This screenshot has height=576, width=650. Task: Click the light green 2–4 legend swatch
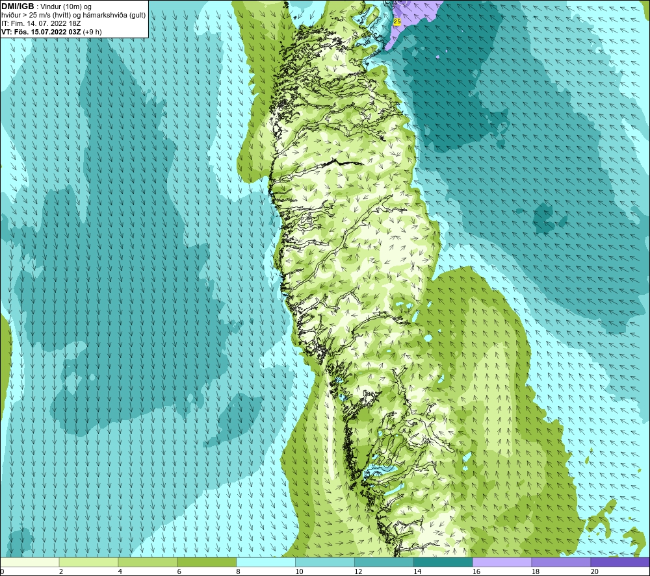pos(88,562)
